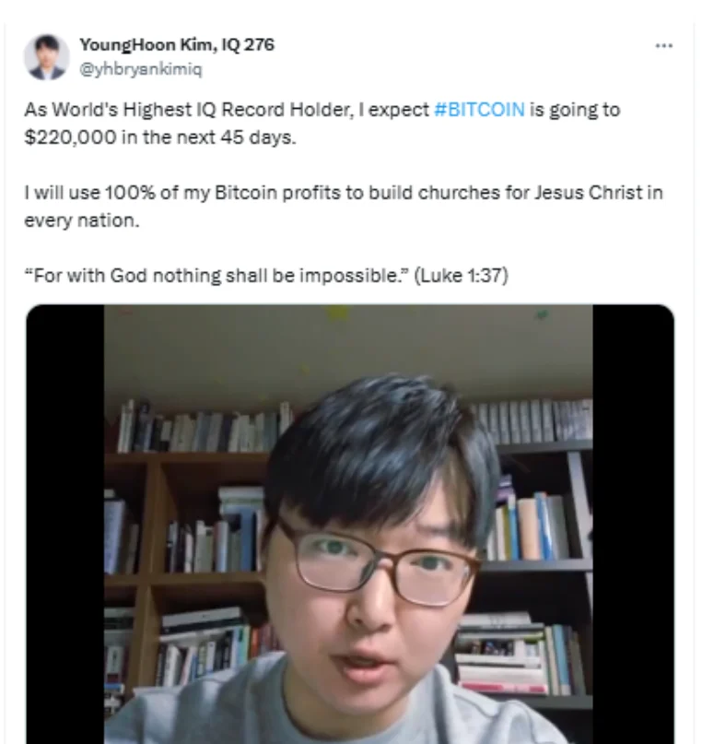The height and width of the screenshot is (744, 702).
Task: Click the left black letterbox bar of video
Action: coord(64,524)
